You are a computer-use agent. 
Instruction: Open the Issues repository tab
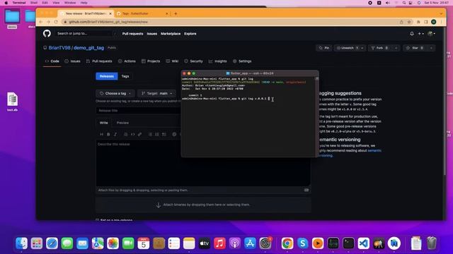point(72,61)
